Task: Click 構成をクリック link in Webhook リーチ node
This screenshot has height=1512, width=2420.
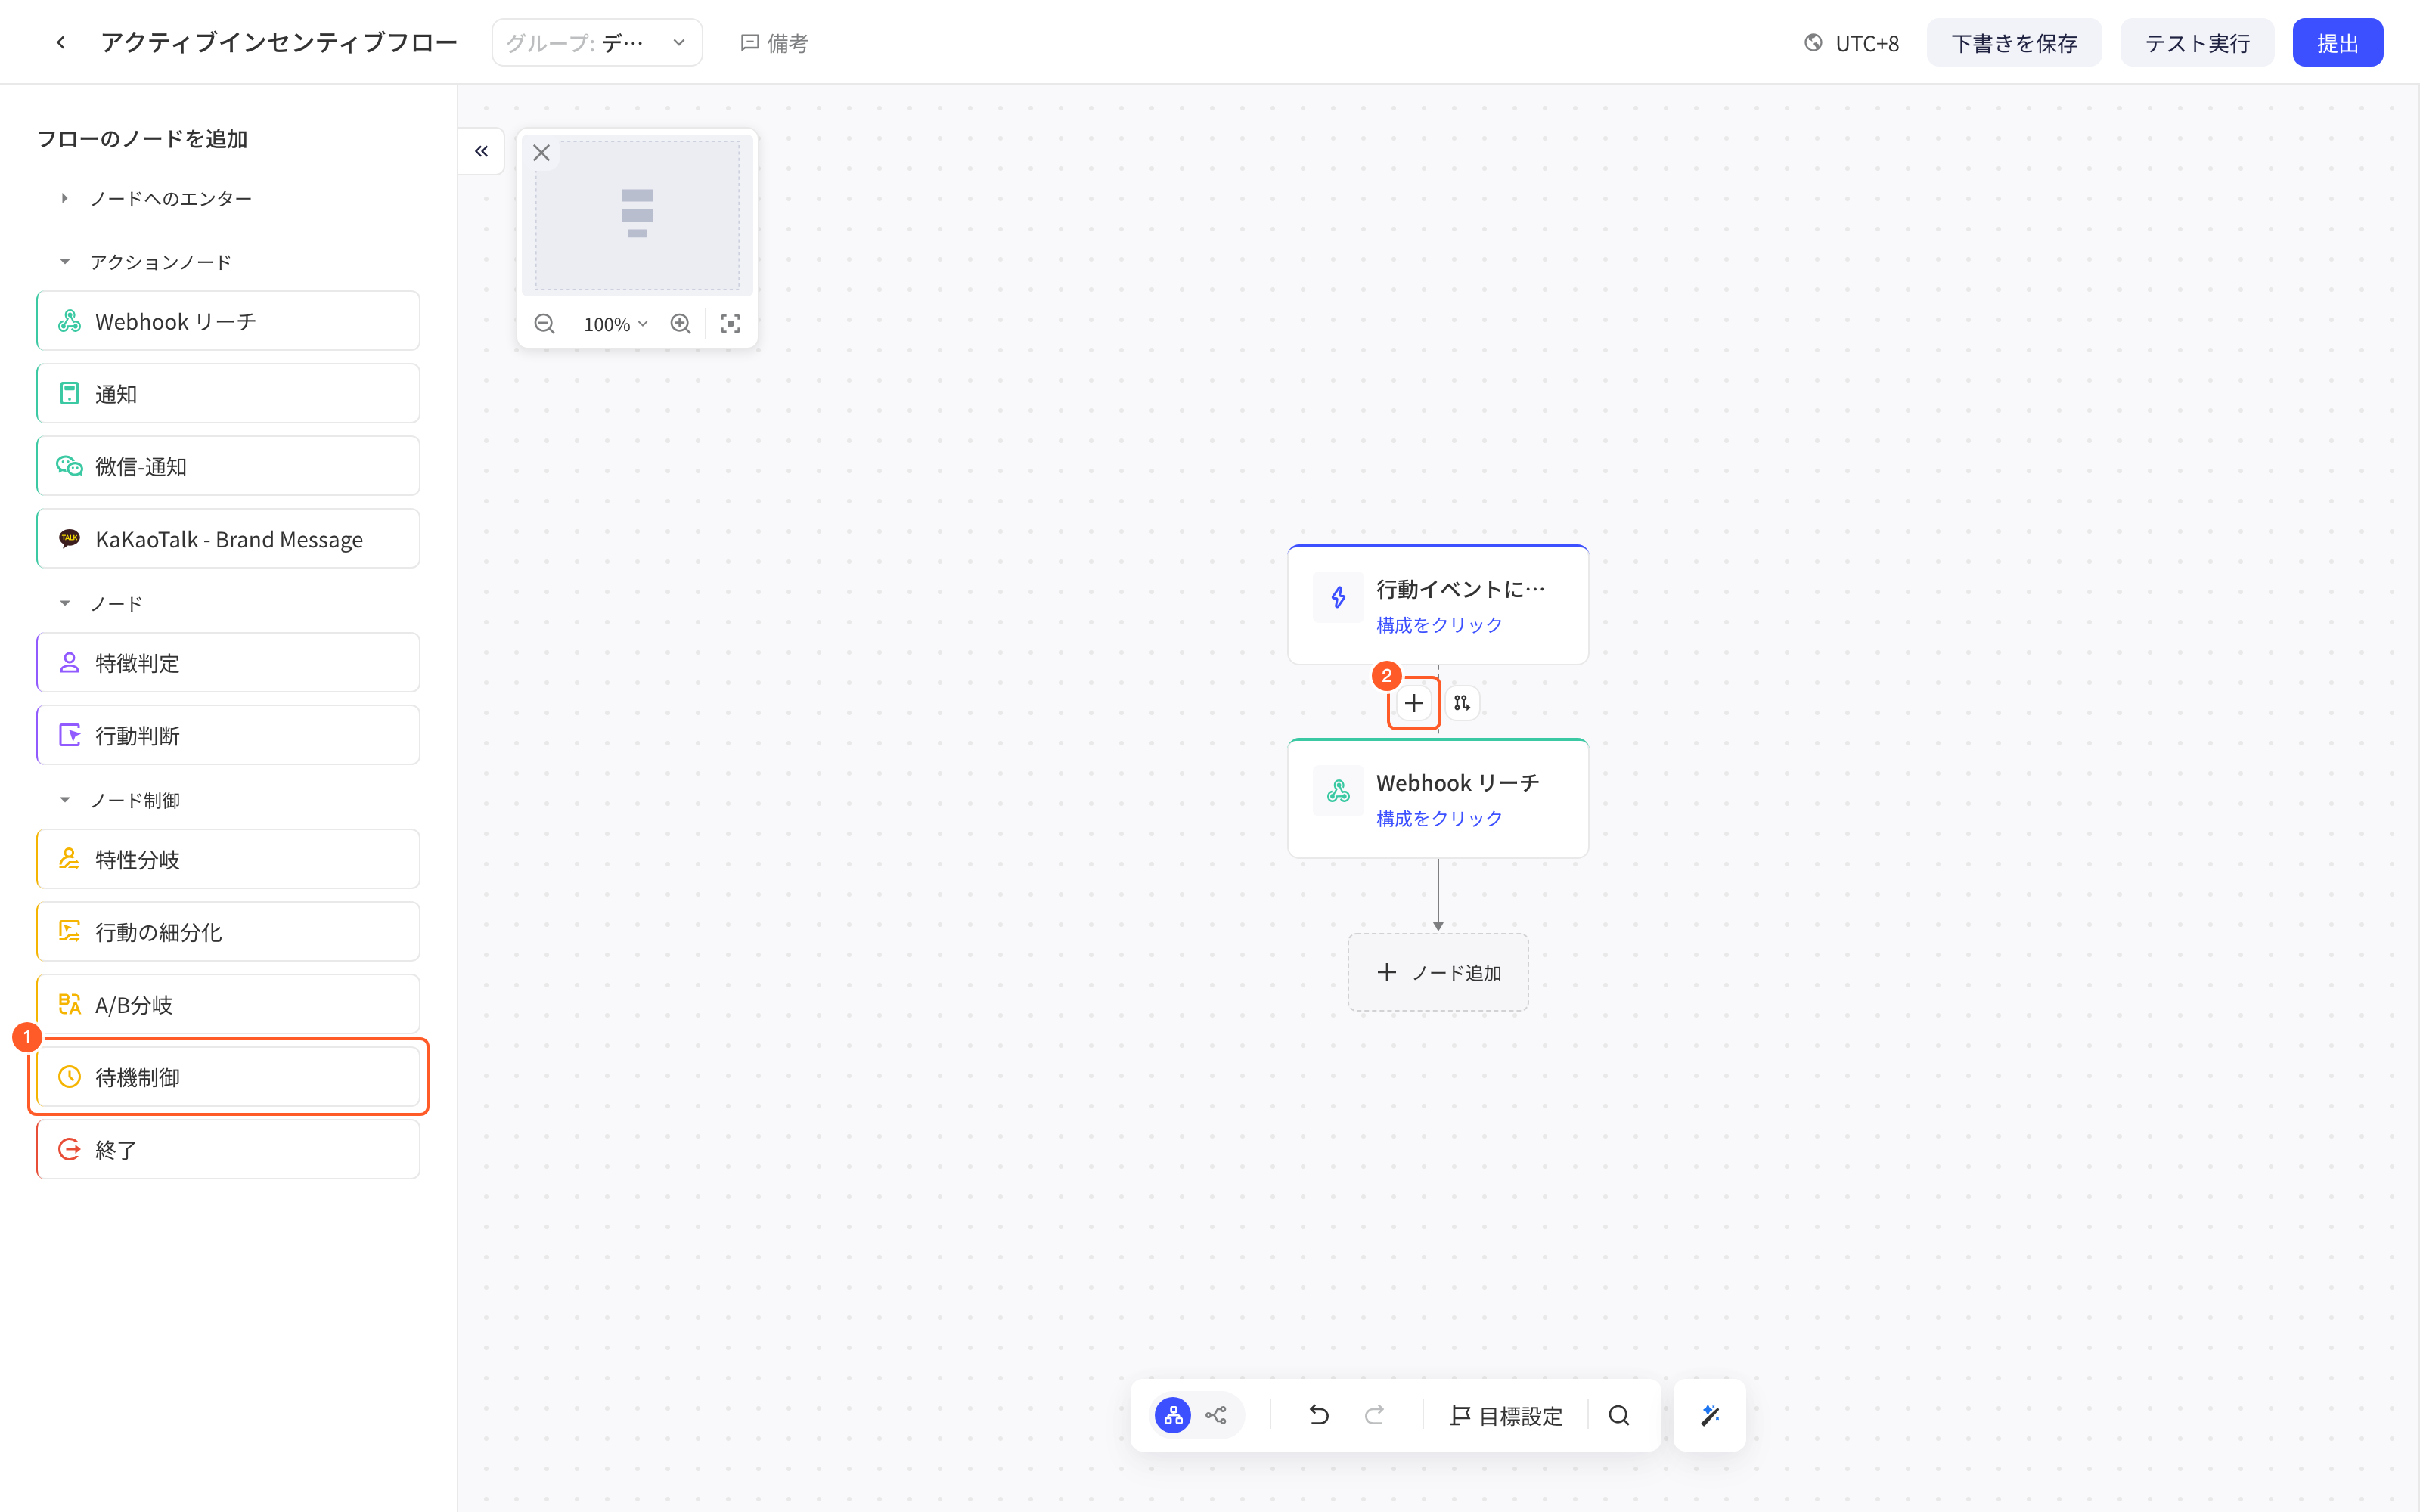Action: pos(1439,818)
